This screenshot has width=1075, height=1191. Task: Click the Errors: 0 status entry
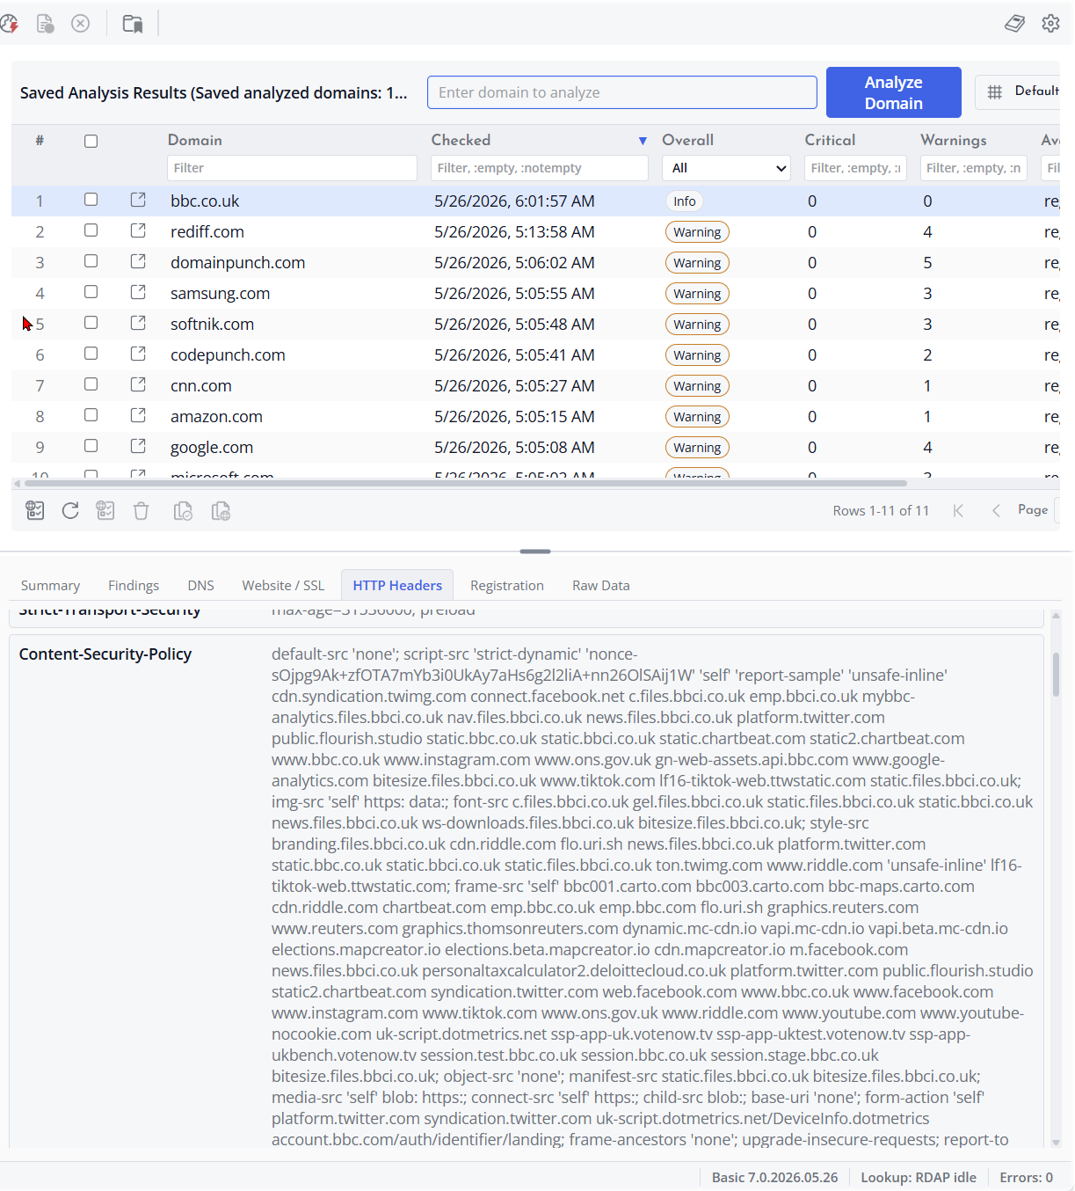click(1026, 1177)
